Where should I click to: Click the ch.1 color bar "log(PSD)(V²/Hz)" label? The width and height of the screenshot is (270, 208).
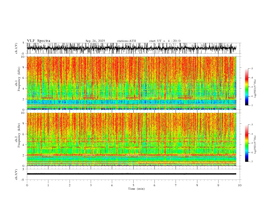tap(255, 89)
